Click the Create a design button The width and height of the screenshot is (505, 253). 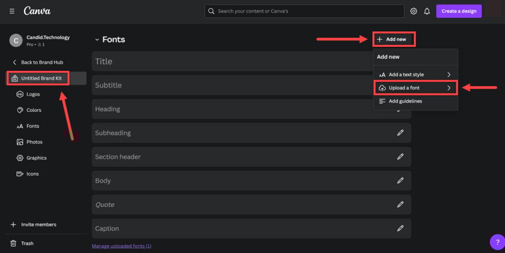click(x=459, y=11)
